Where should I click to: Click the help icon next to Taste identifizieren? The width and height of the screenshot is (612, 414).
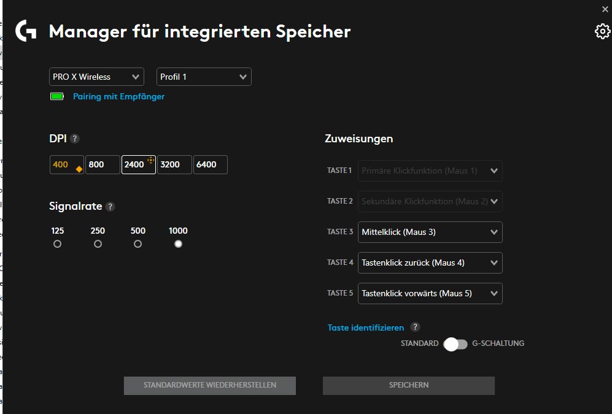(x=416, y=328)
